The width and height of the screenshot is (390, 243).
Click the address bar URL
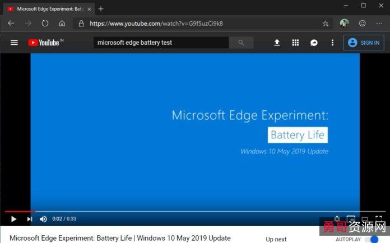click(x=156, y=24)
